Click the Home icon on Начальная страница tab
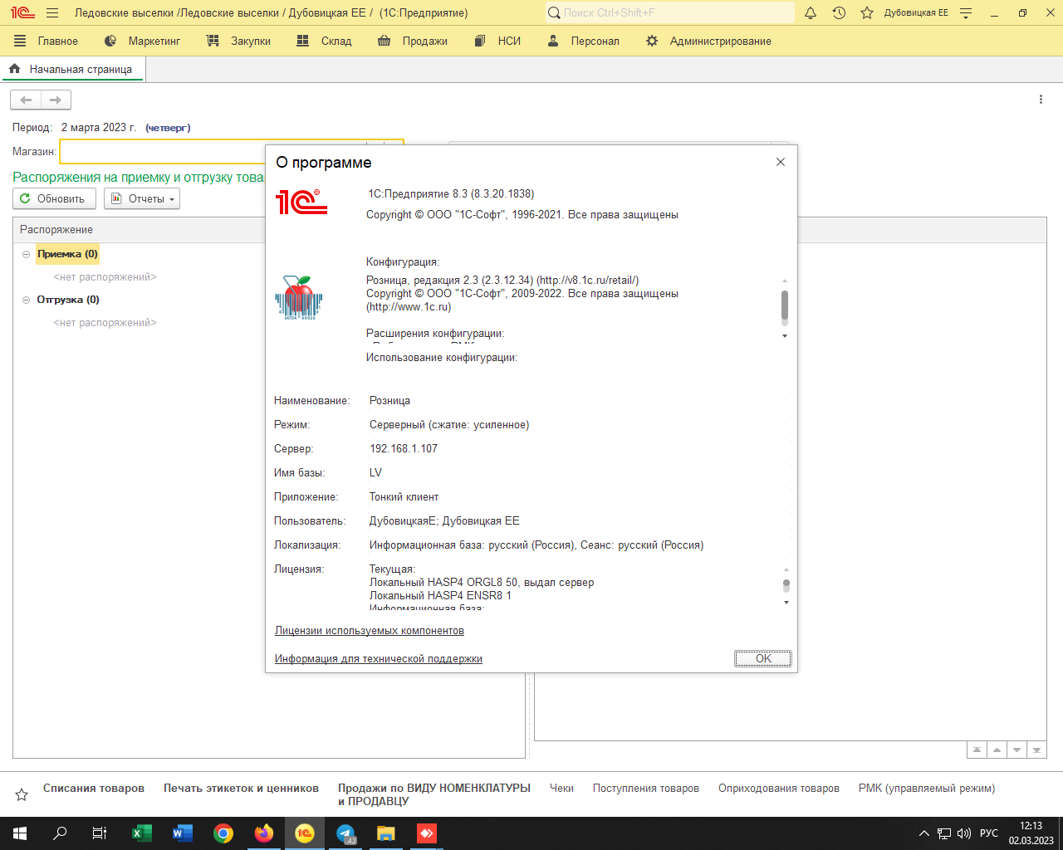 click(15, 69)
